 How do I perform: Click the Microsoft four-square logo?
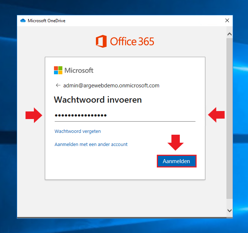58,70
